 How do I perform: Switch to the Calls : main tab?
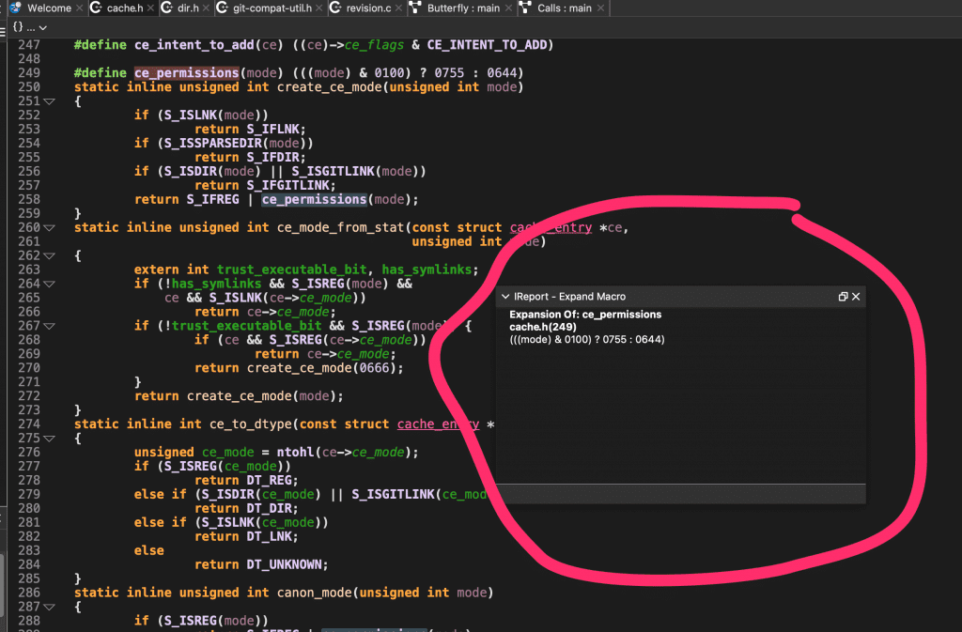tap(563, 8)
